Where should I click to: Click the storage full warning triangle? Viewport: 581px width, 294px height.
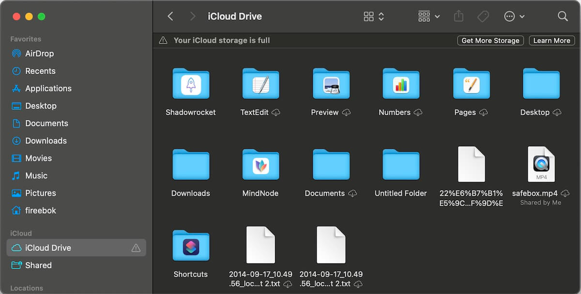tap(163, 41)
